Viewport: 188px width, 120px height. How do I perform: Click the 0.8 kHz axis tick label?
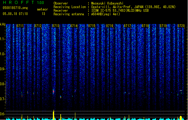coord(2,84)
